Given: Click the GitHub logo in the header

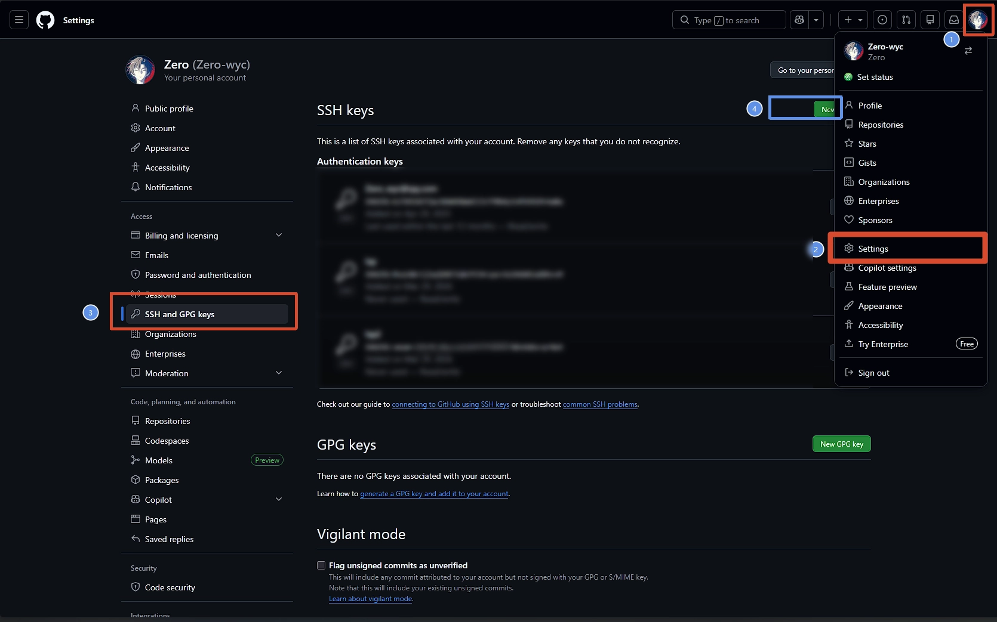Looking at the screenshot, I should coord(45,20).
